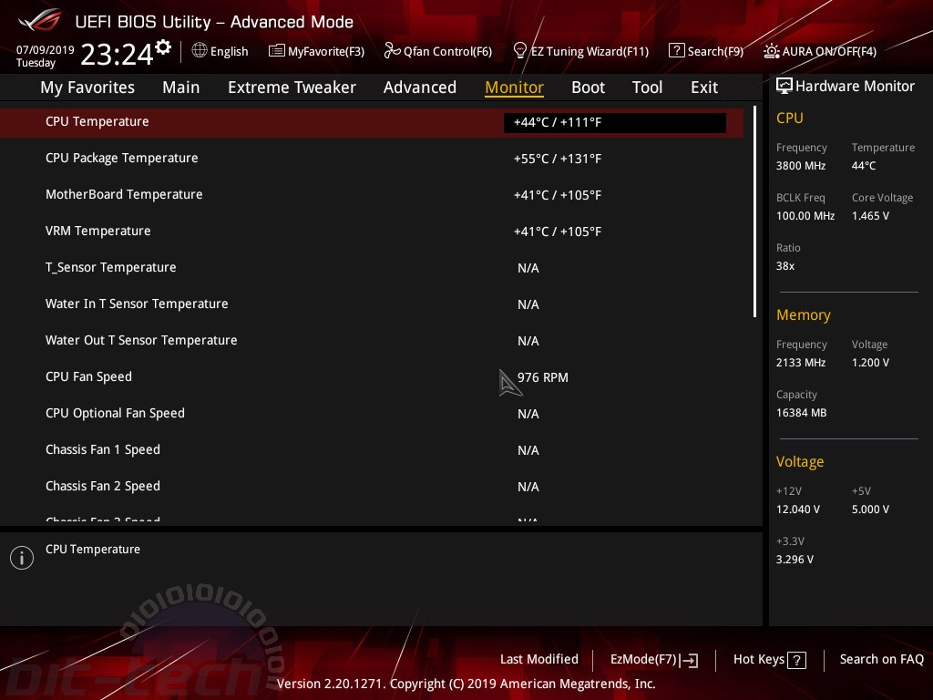Select VRM Temperature row
The width and height of the screenshot is (933, 700).
pyautogui.click(x=372, y=231)
